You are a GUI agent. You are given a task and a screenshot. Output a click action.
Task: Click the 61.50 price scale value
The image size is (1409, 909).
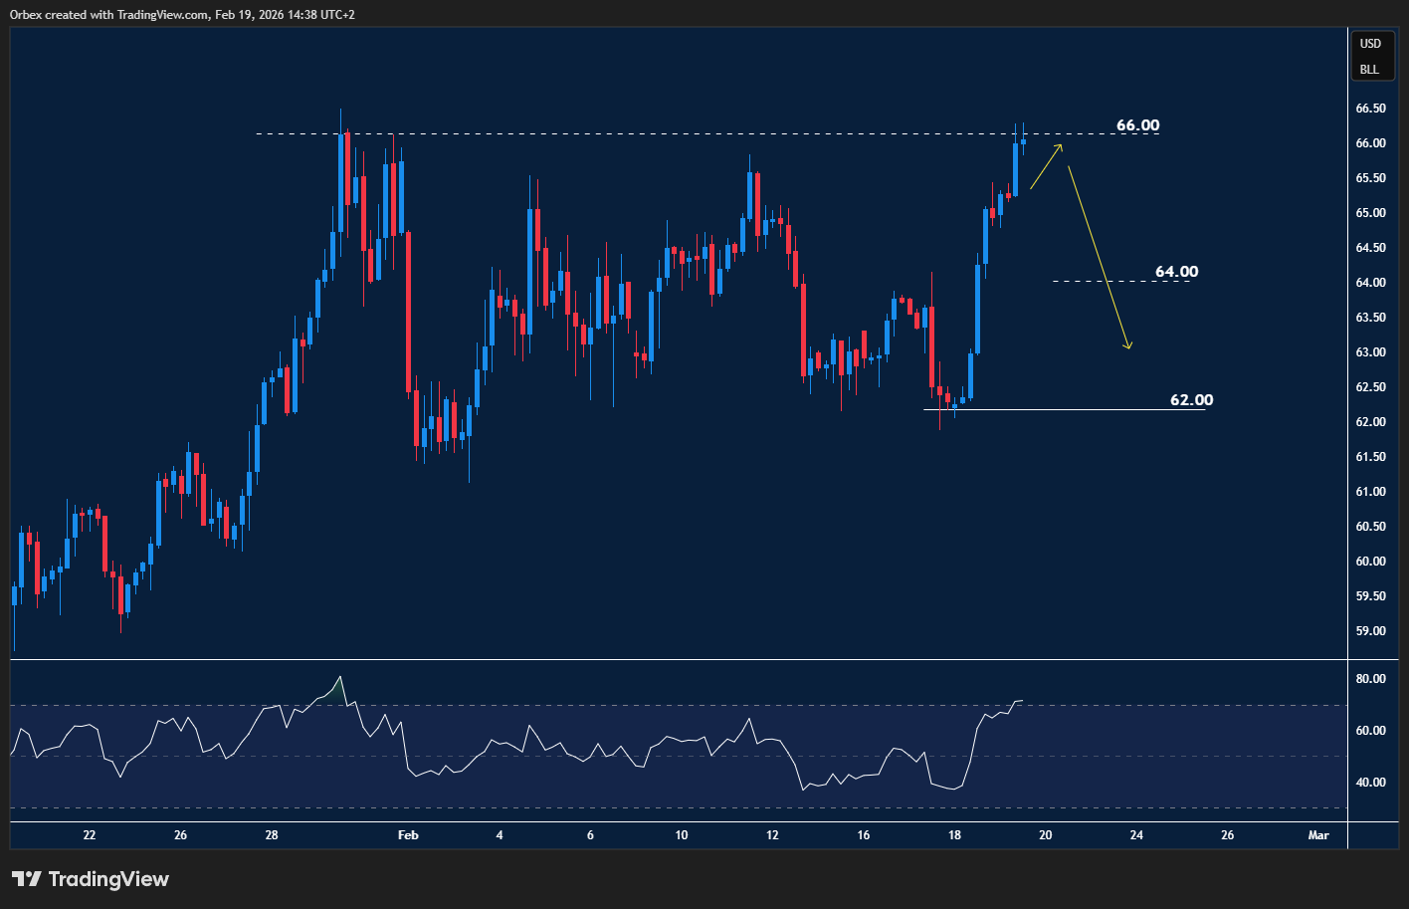pyautogui.click(x=1370, y=457)
